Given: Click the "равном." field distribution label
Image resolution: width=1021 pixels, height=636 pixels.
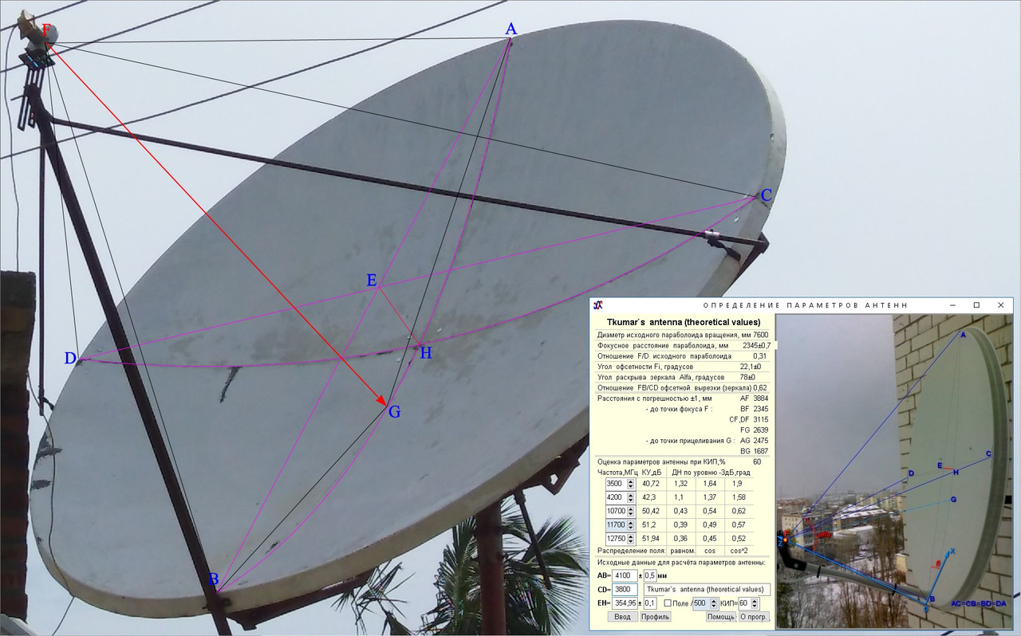Looking at the screenshot, I should tap(681, 551).
